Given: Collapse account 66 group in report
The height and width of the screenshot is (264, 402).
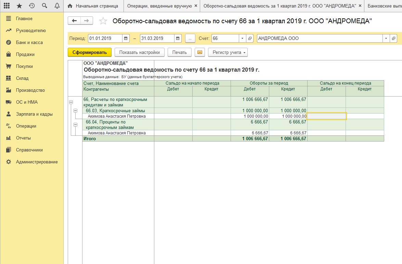Looking at the screenshot, I should click(x=71, y=102).
